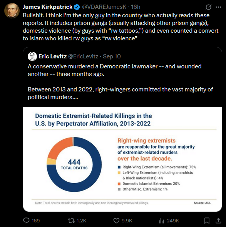226x227 pixels.
Task: Click the orange Domestic Islamist Extremism legend swatch
Action: click(x=119, y=184)
